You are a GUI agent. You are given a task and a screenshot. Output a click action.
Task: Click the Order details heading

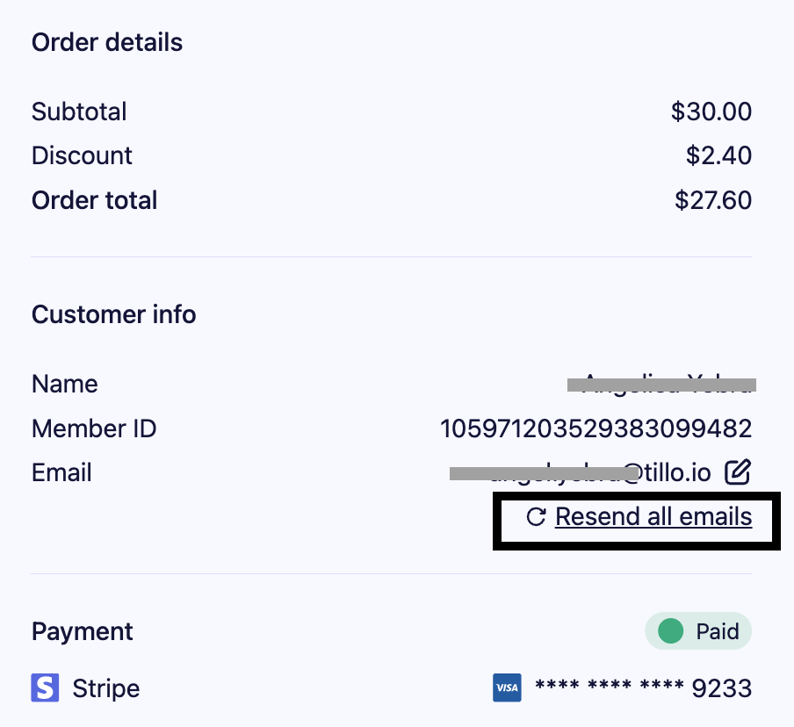coord(107,42)
